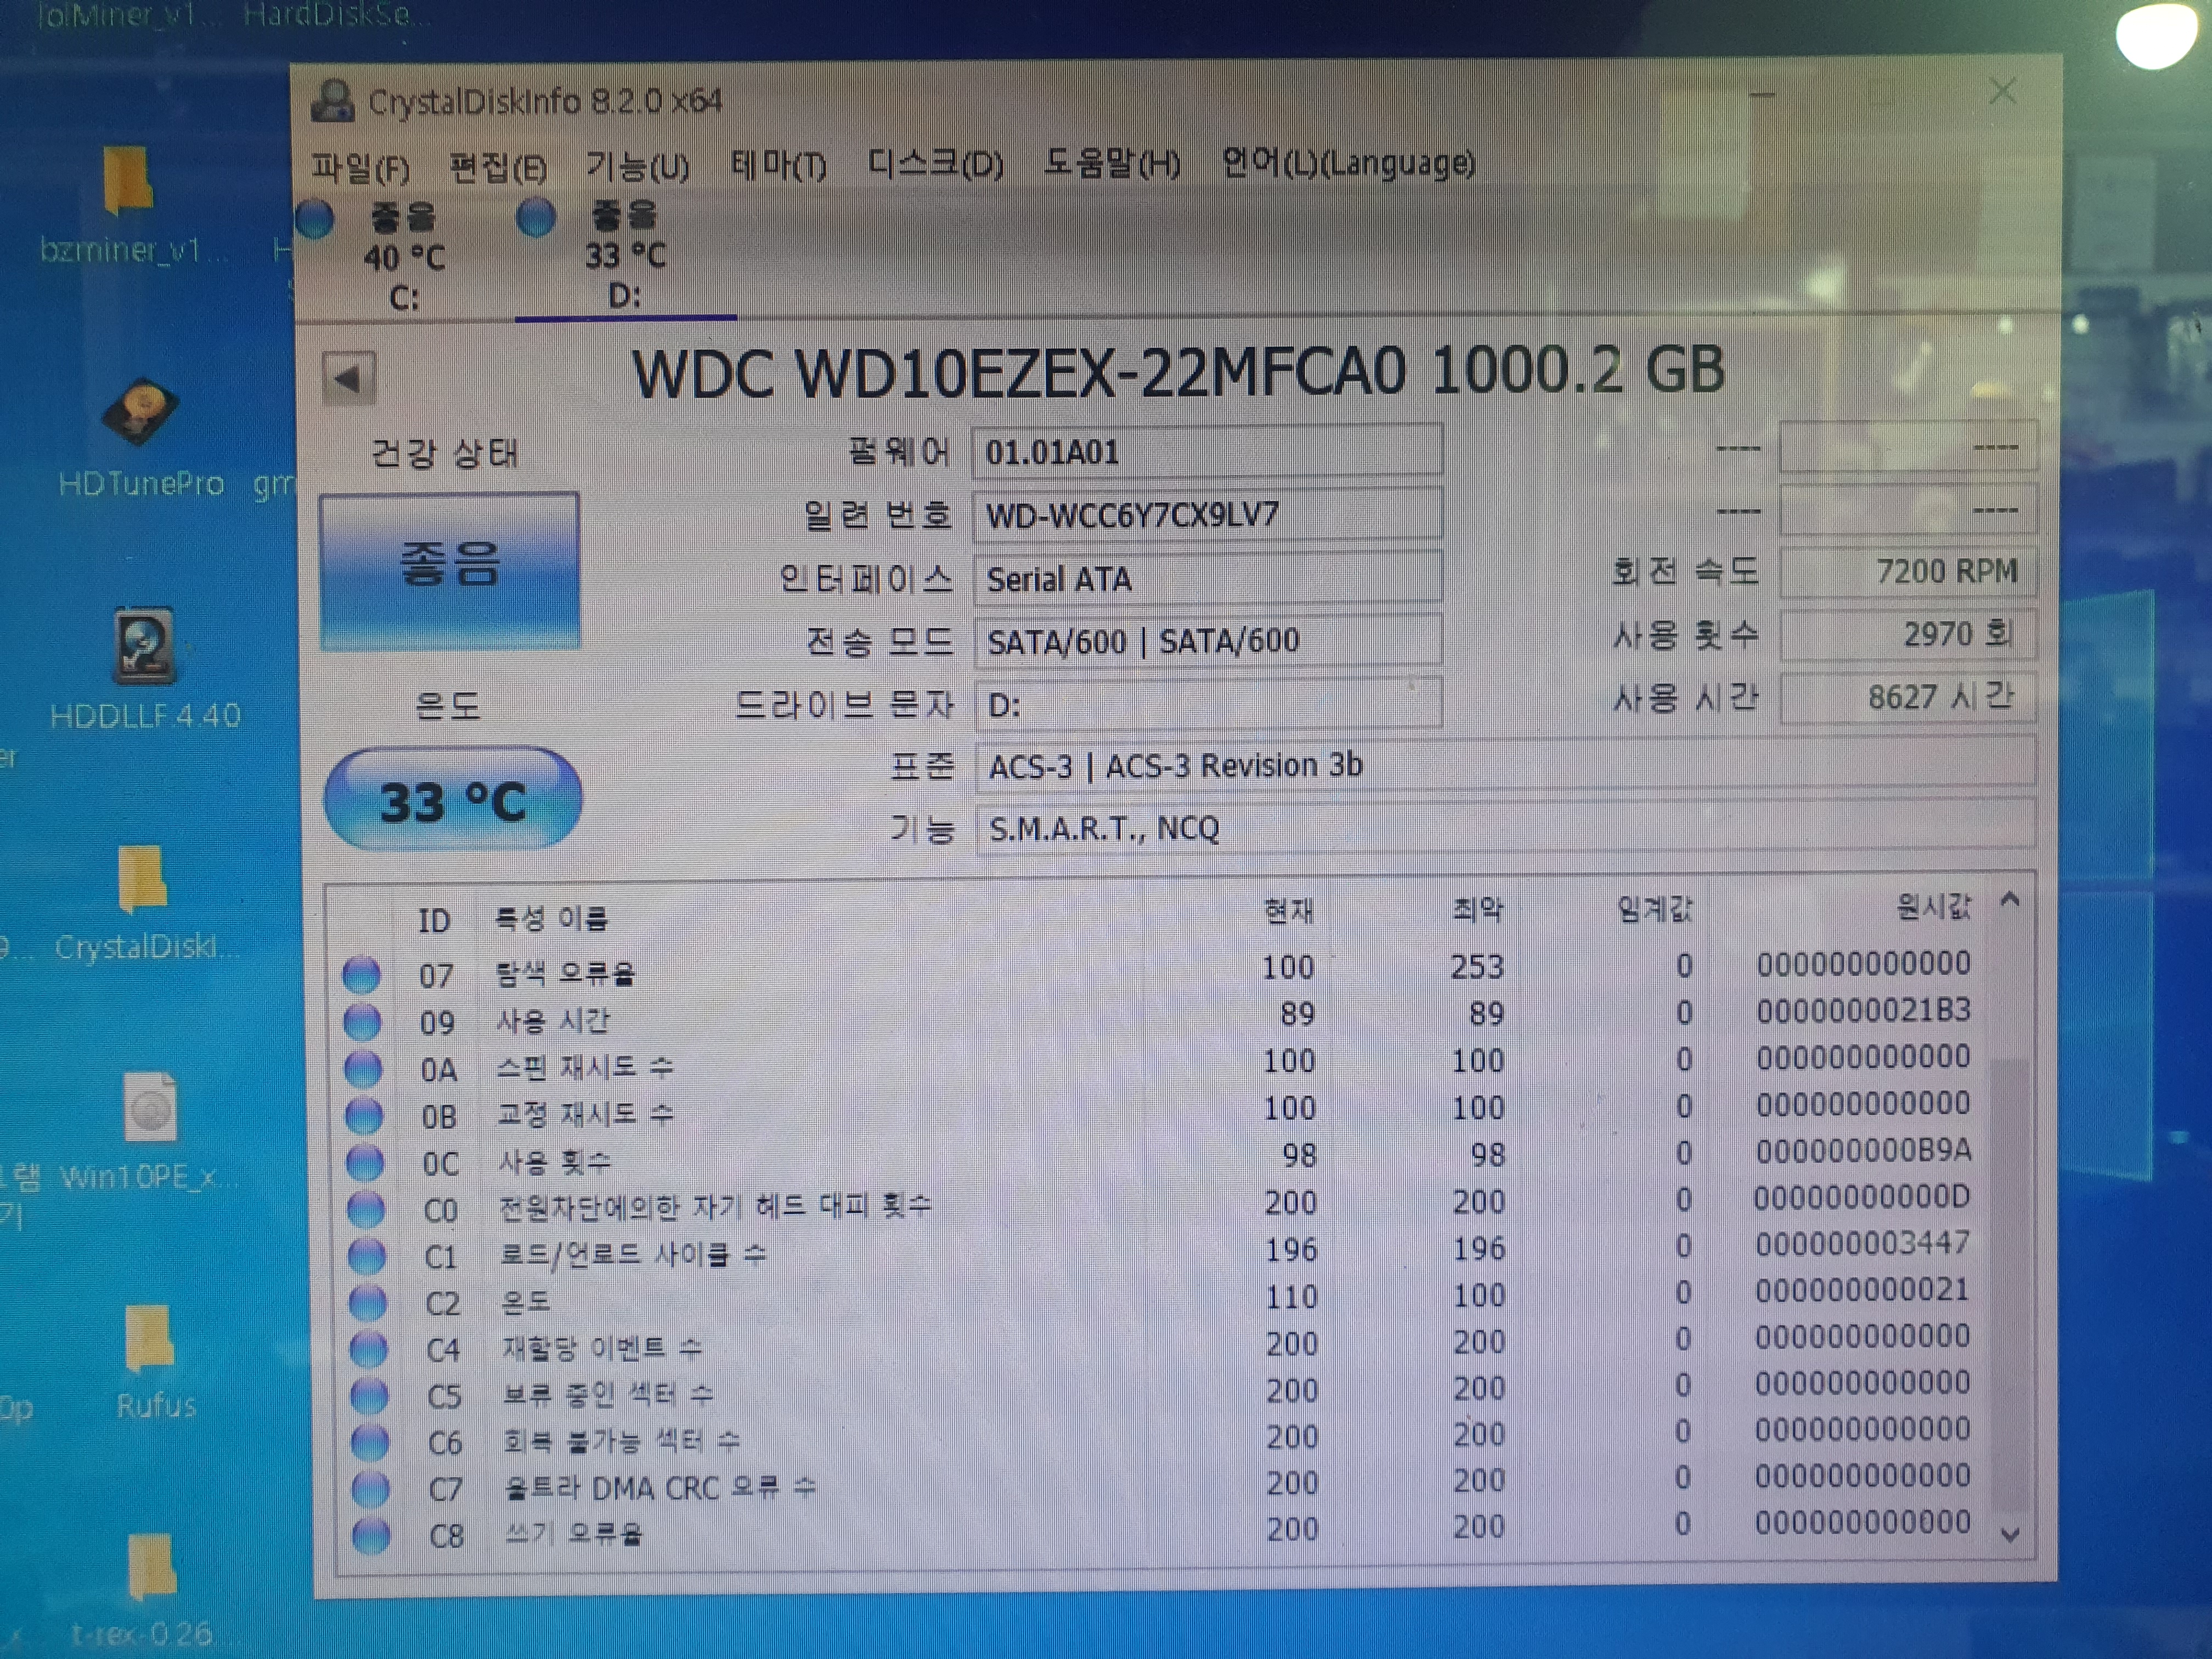Viewport: 2212px width, 1659px height.
Task: Open the 기능(U) menu
Action: tap(637, 166)
